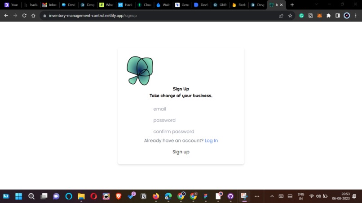Reload the current page
362x203 pixels.
coord(24,16)
